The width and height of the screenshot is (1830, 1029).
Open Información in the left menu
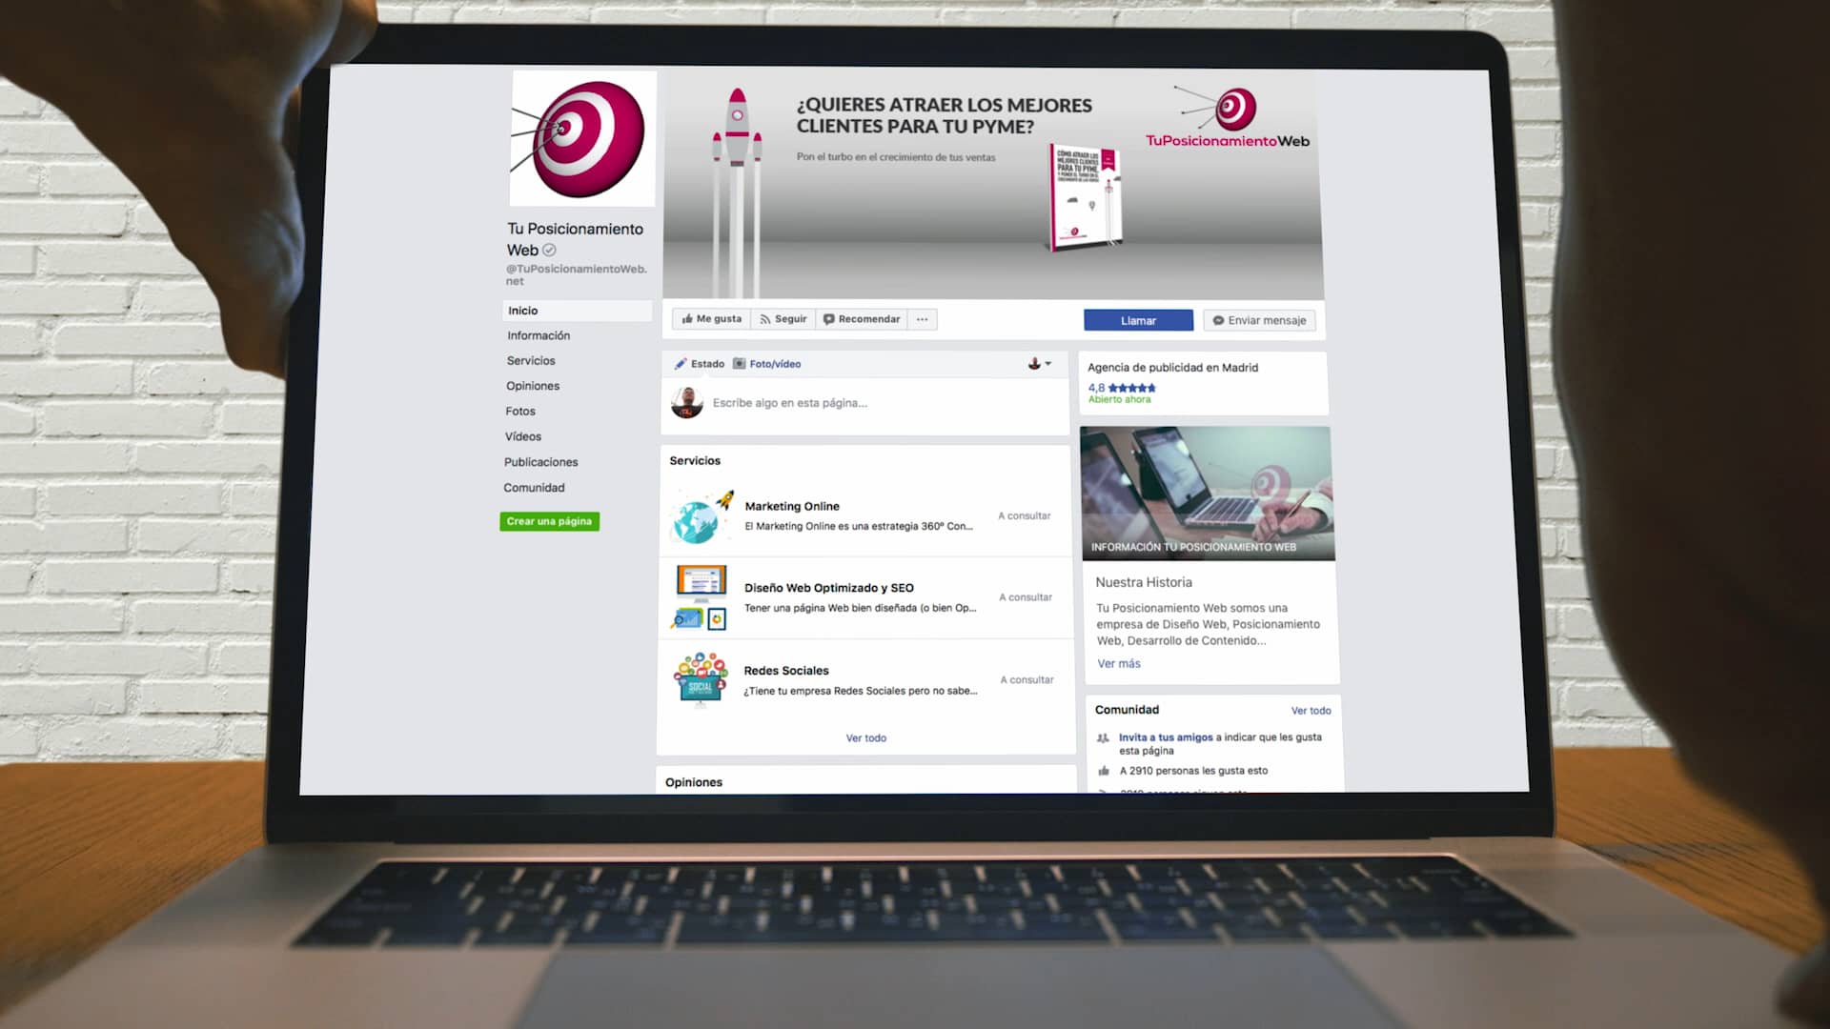pyautogui.click(x=539, y=335)
